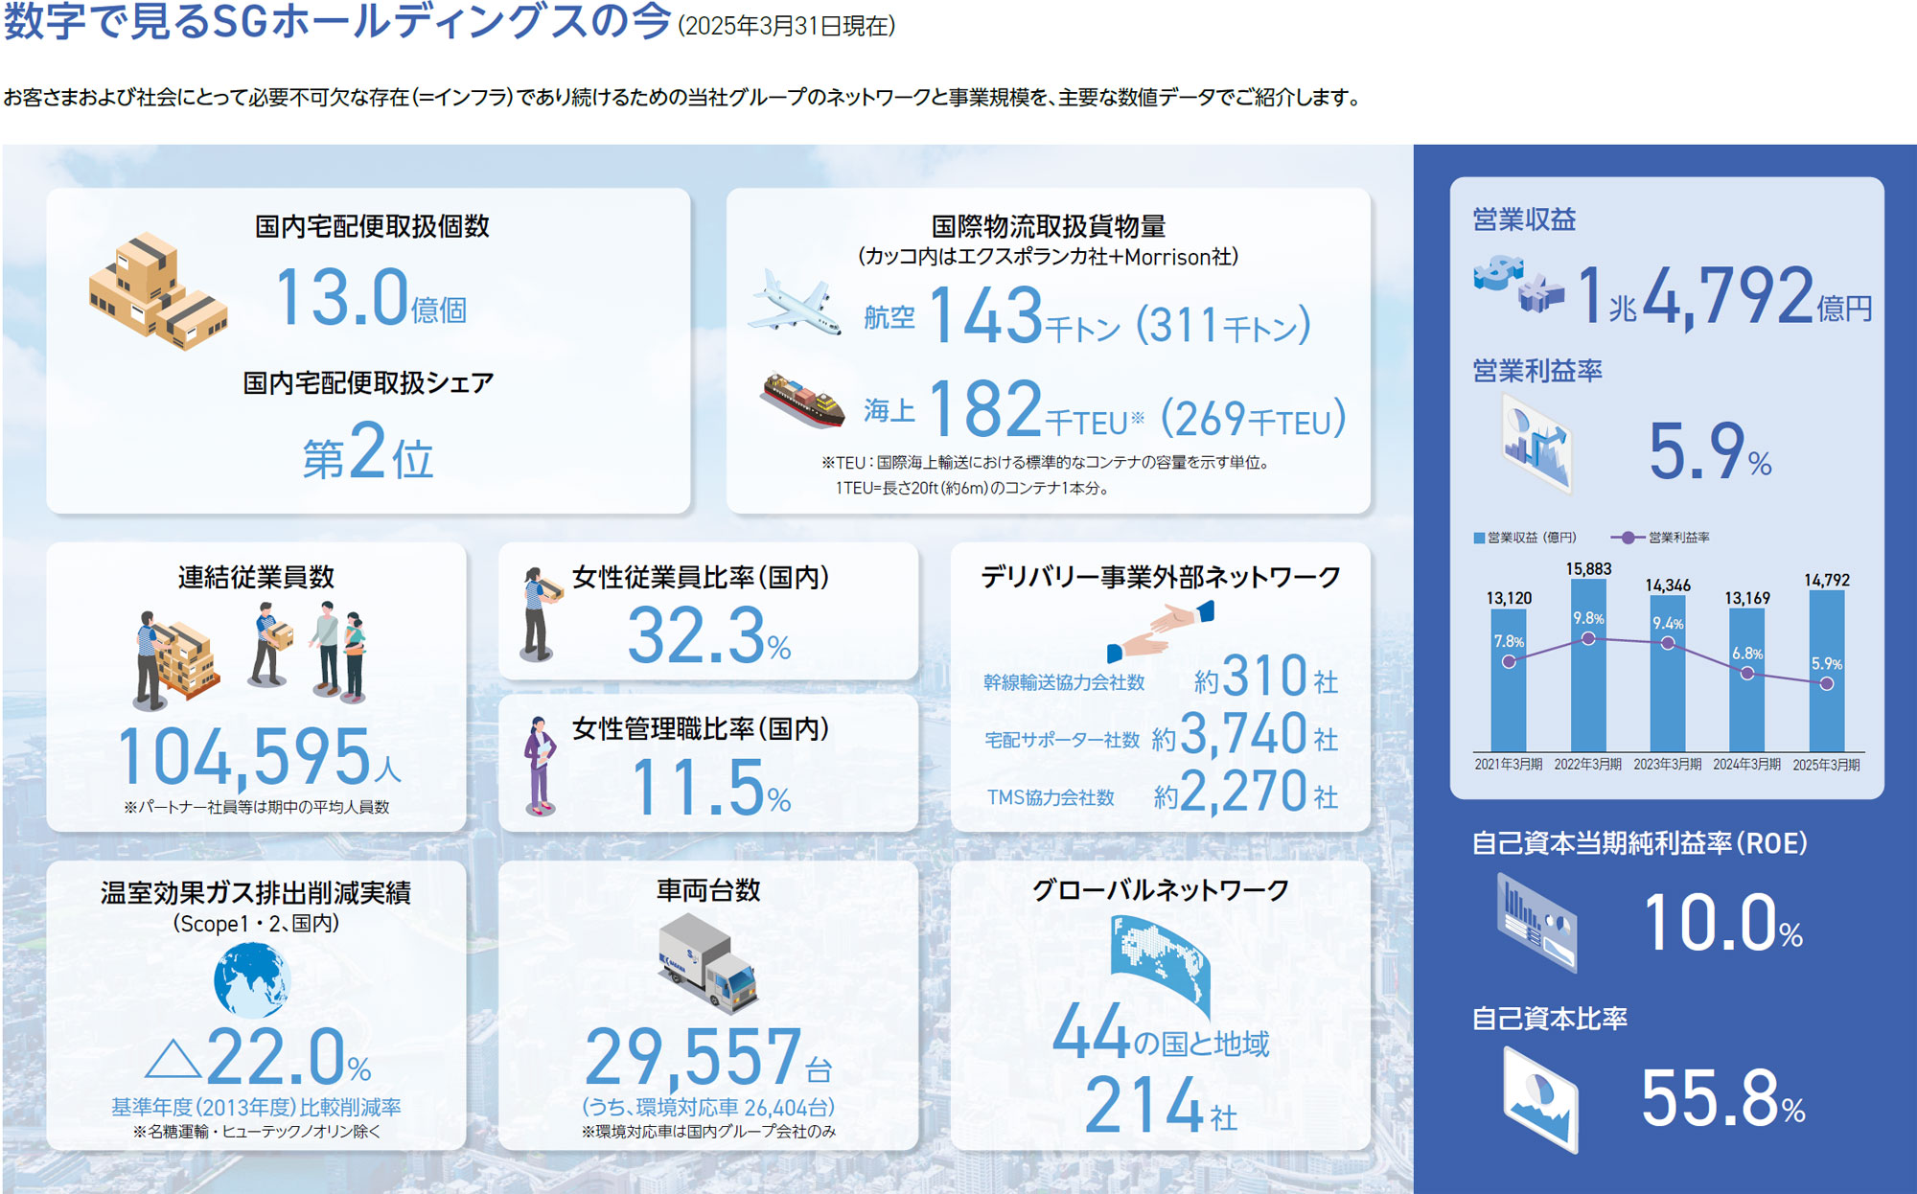Screen dimensions: 1917x1194
Task: Click the 44の国と地域 text
Action: tap(1161, 1033)
